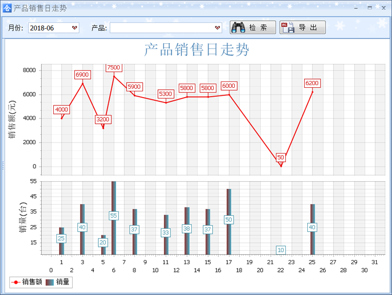This screenshot has width=392, height=295.
Task: Click the 销售额 legend label
Action: 32,282
